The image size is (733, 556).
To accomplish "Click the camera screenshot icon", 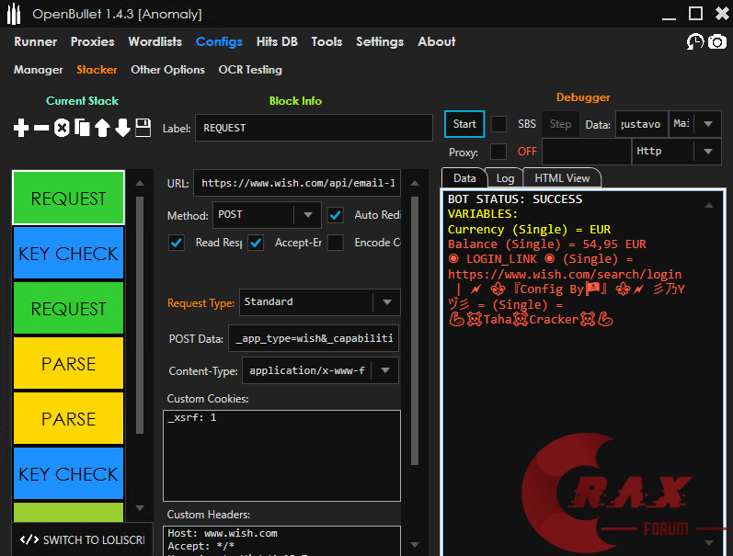I will [716, 42].
